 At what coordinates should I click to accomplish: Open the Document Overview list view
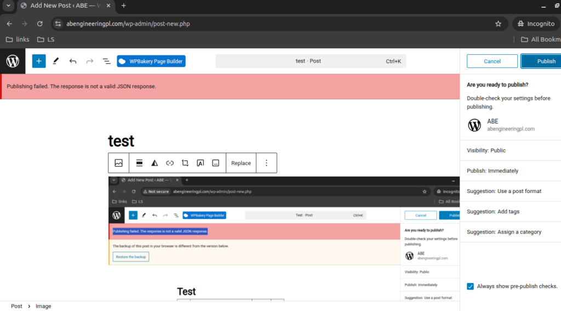[x=107, y=61]
